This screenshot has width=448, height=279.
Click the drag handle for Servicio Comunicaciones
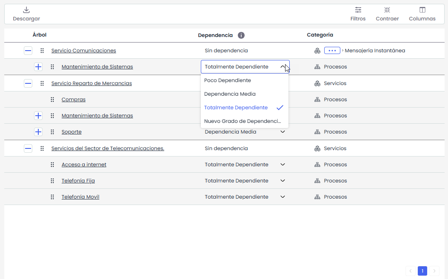(x=42, y=51)
